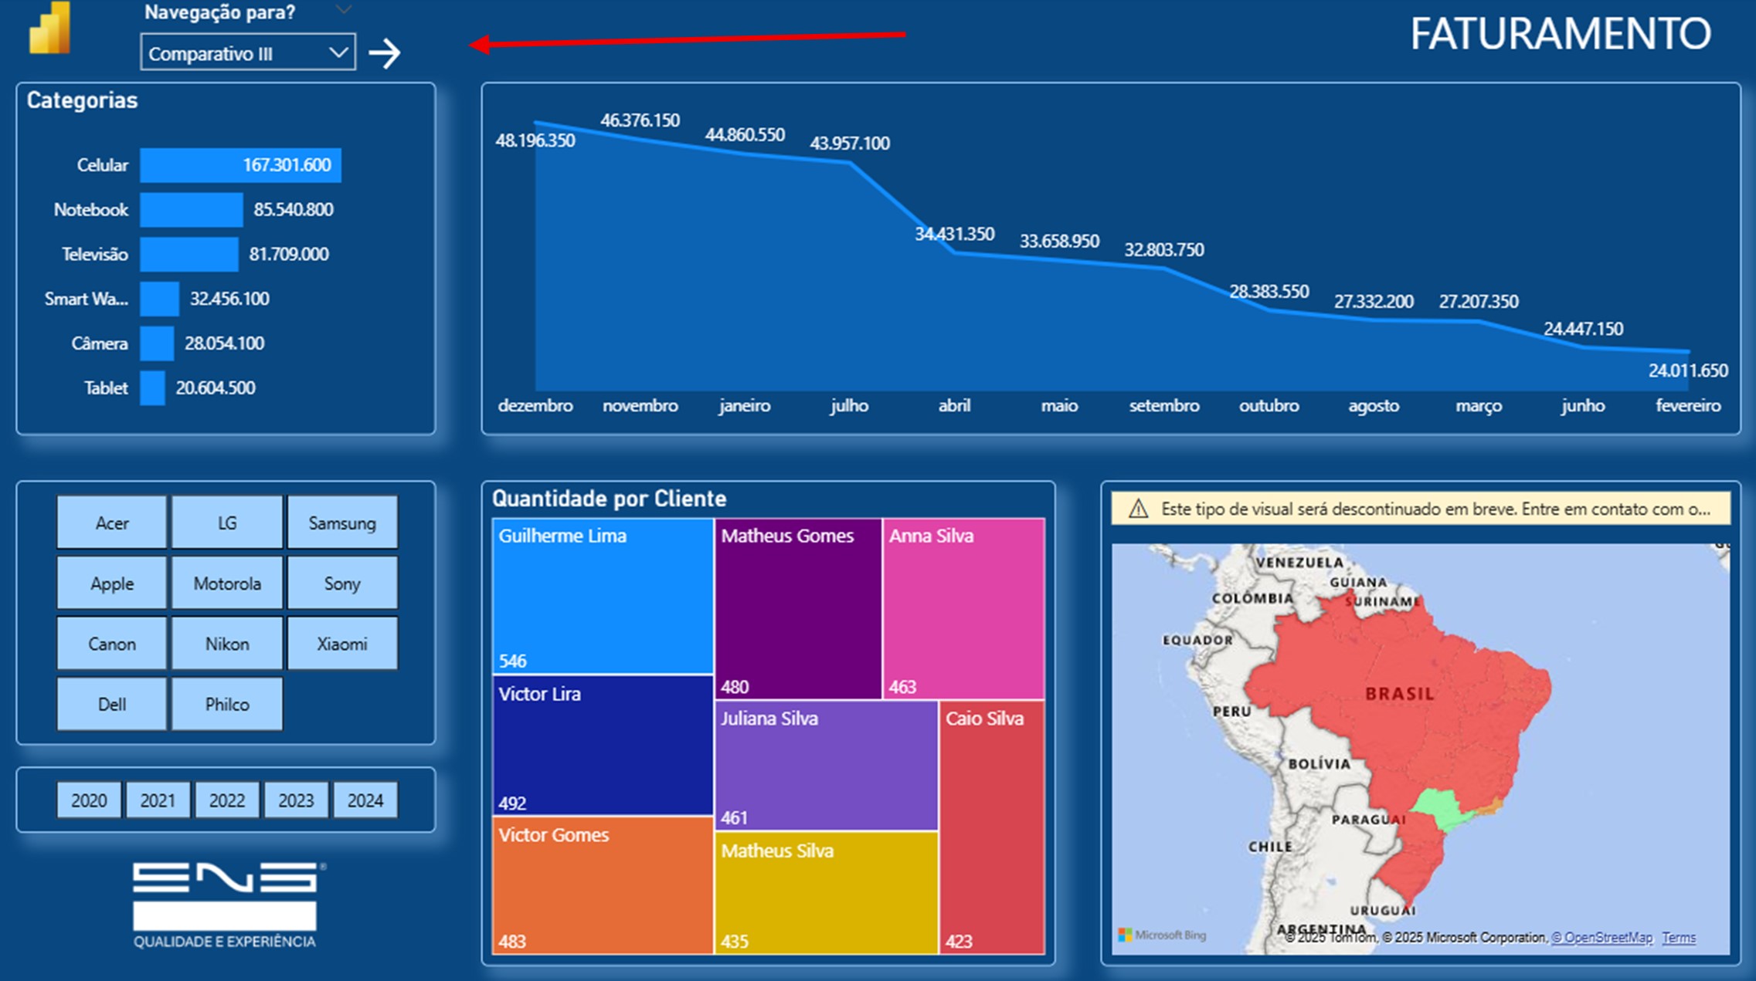Click the right arrow navigation icon
Viewport: 1756px width, 981px height.
tap(384, 53)
